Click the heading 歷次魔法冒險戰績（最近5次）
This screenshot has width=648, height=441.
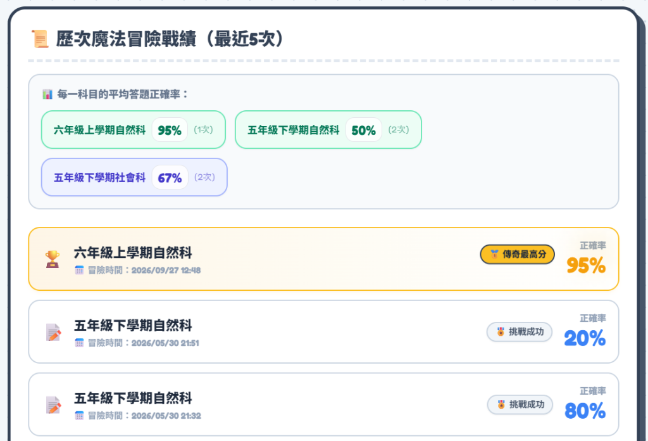tap(170, 39)
